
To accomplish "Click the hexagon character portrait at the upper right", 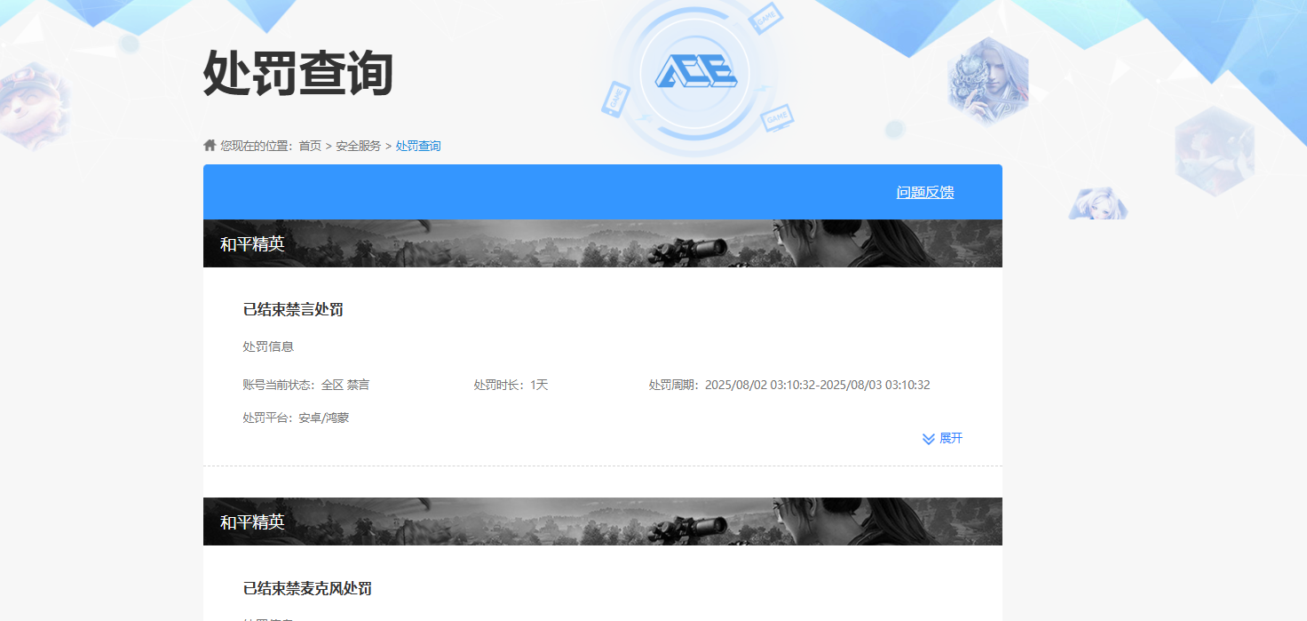I will click(987, 82).
